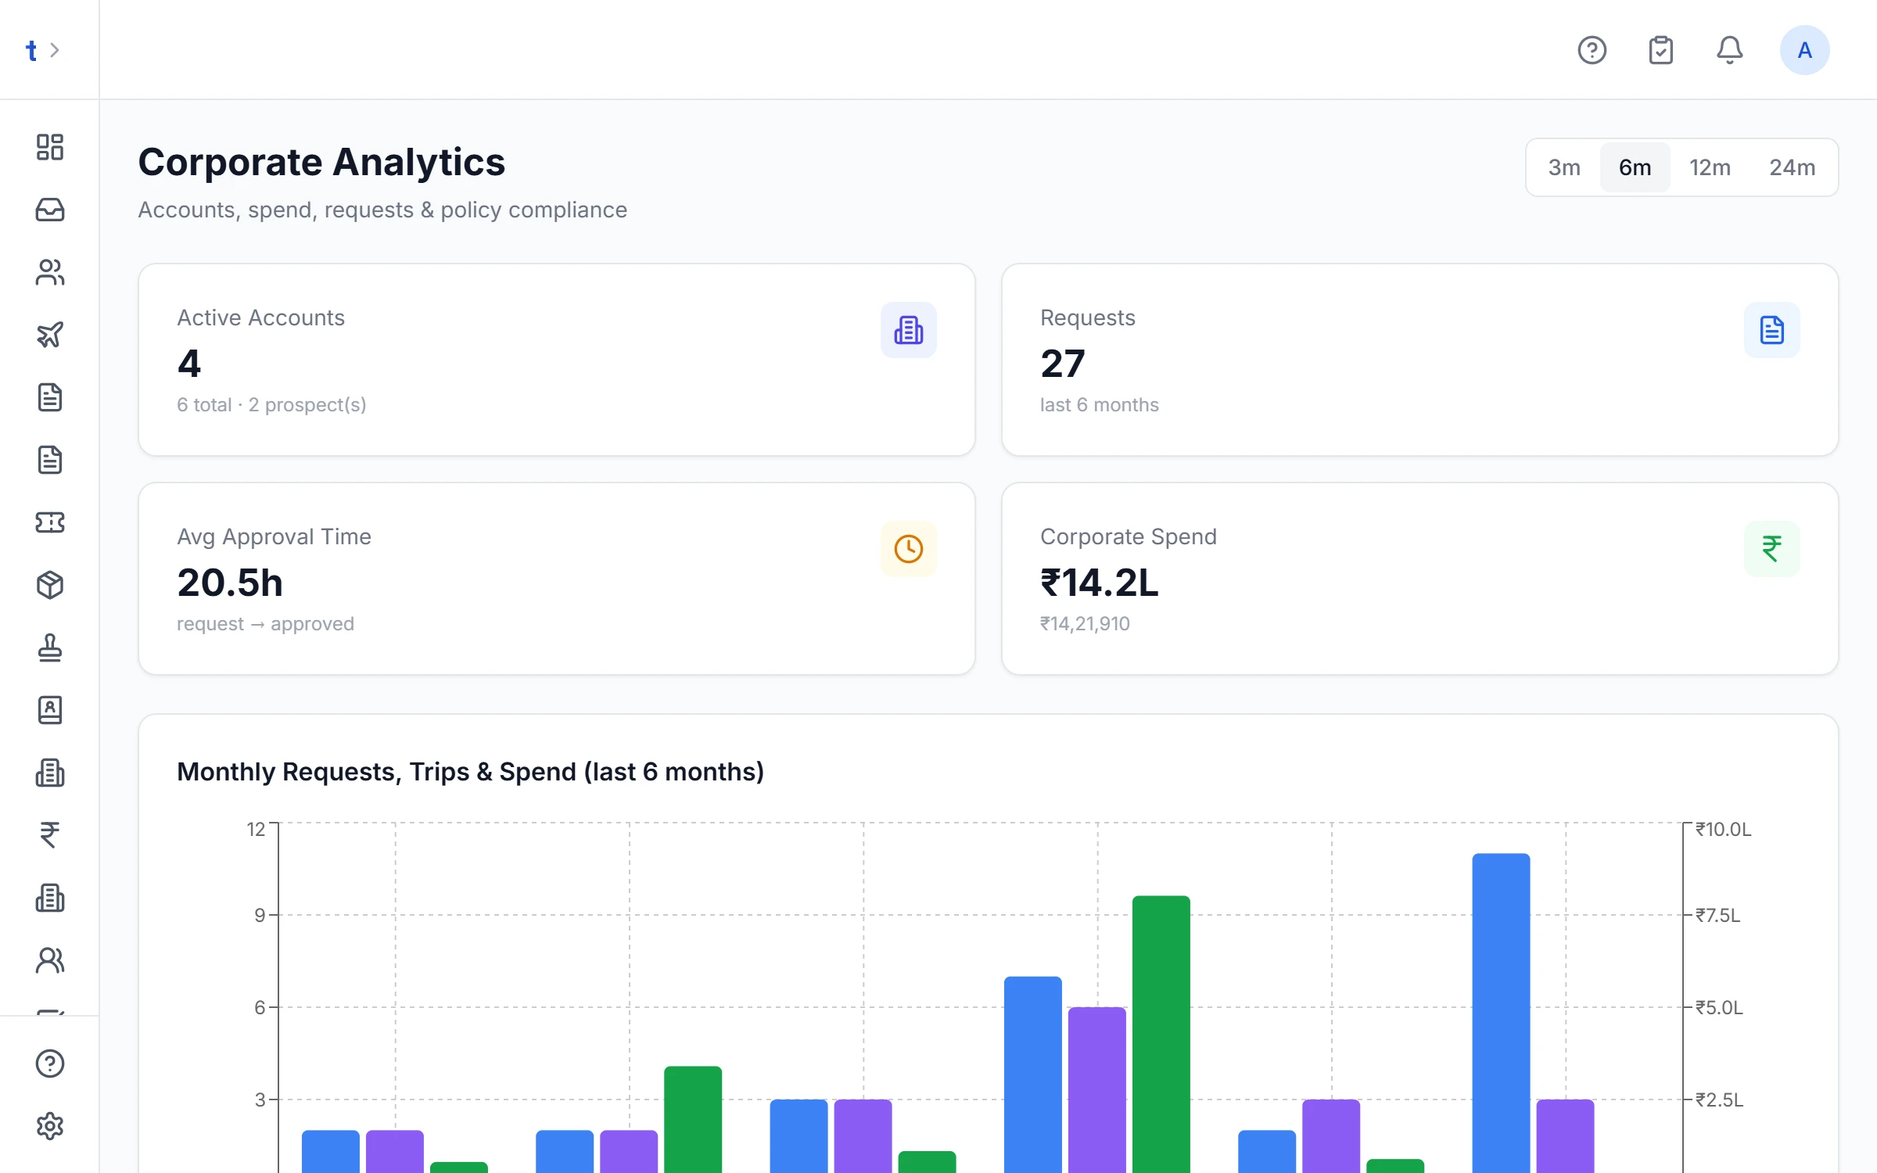Viewport: 1877px width, 1173px height.
Task: Click the '₹10.0L' axis label
Action: click(1723, 829)
